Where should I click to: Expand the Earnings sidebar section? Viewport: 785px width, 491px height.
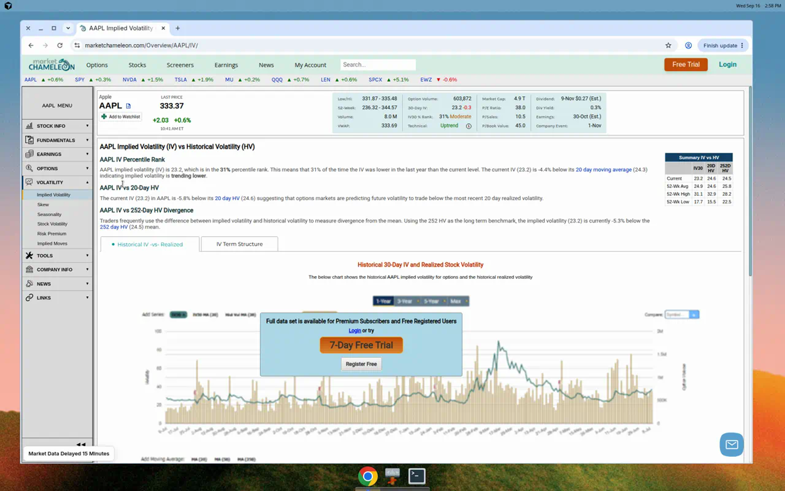click(57, 154)
